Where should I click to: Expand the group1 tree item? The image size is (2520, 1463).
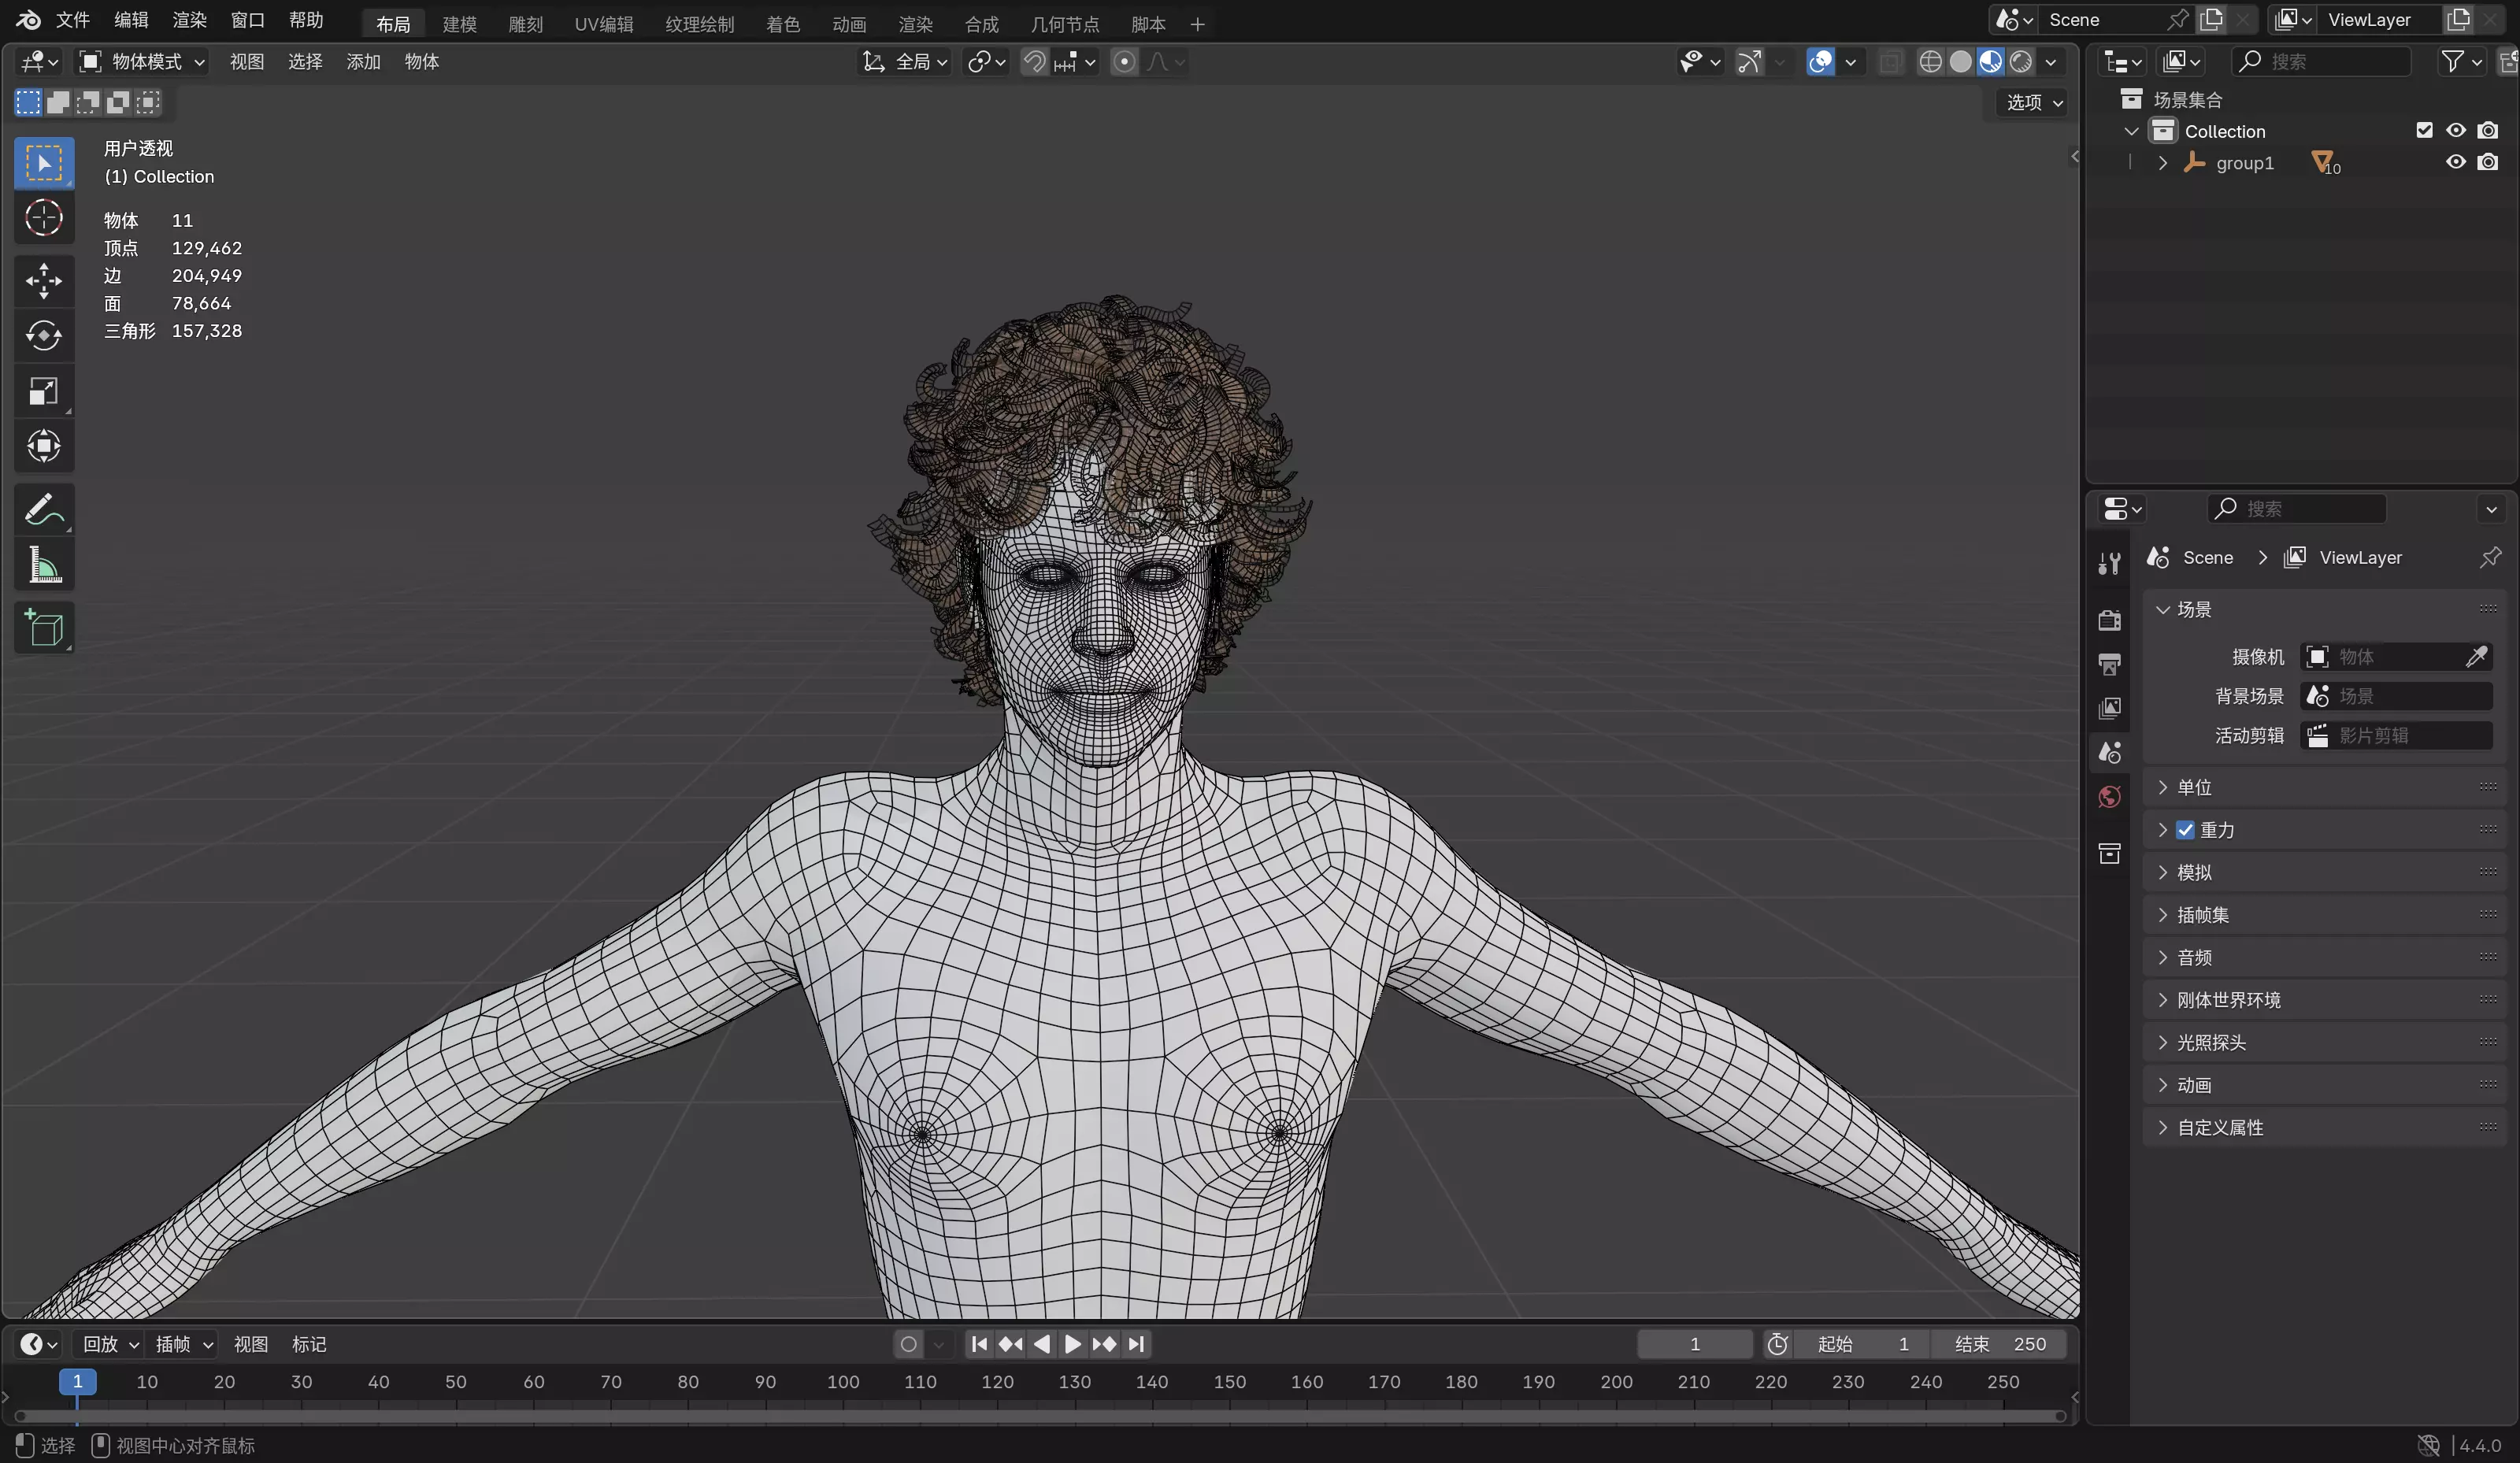(x=2162, y=163)
